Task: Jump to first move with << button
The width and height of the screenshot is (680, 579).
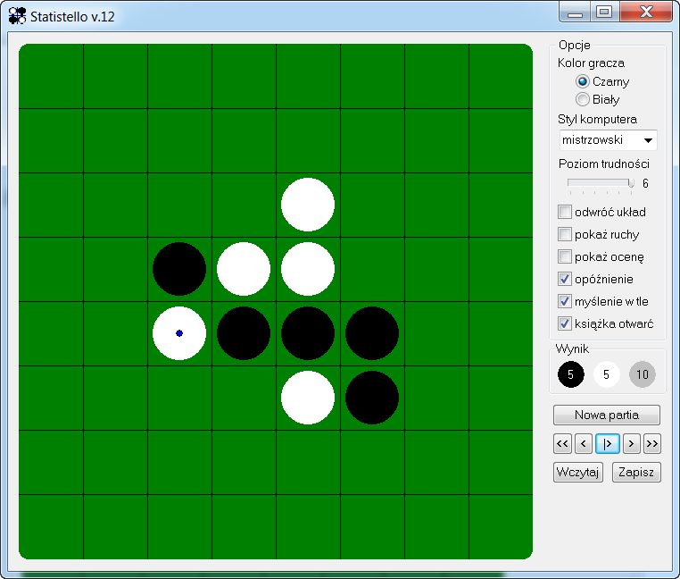Action: click(x=562, y=443)
